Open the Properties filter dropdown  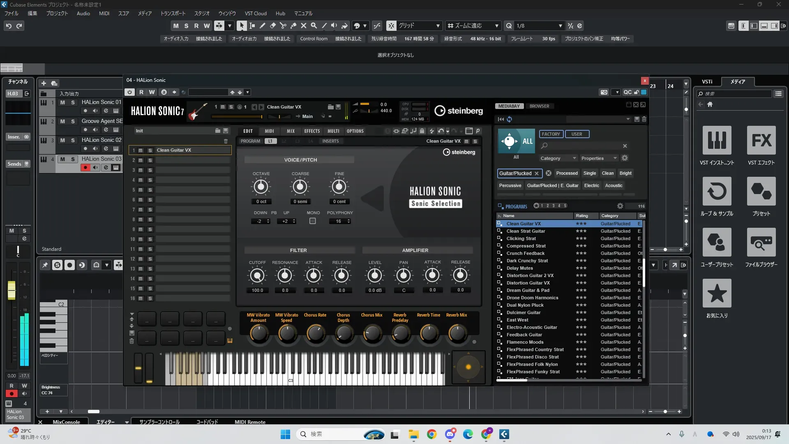point(615,158)
